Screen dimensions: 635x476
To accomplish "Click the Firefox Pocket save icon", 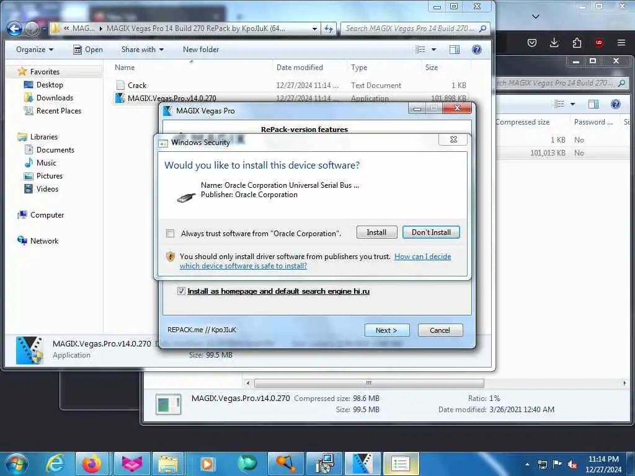I will point(531,43).
